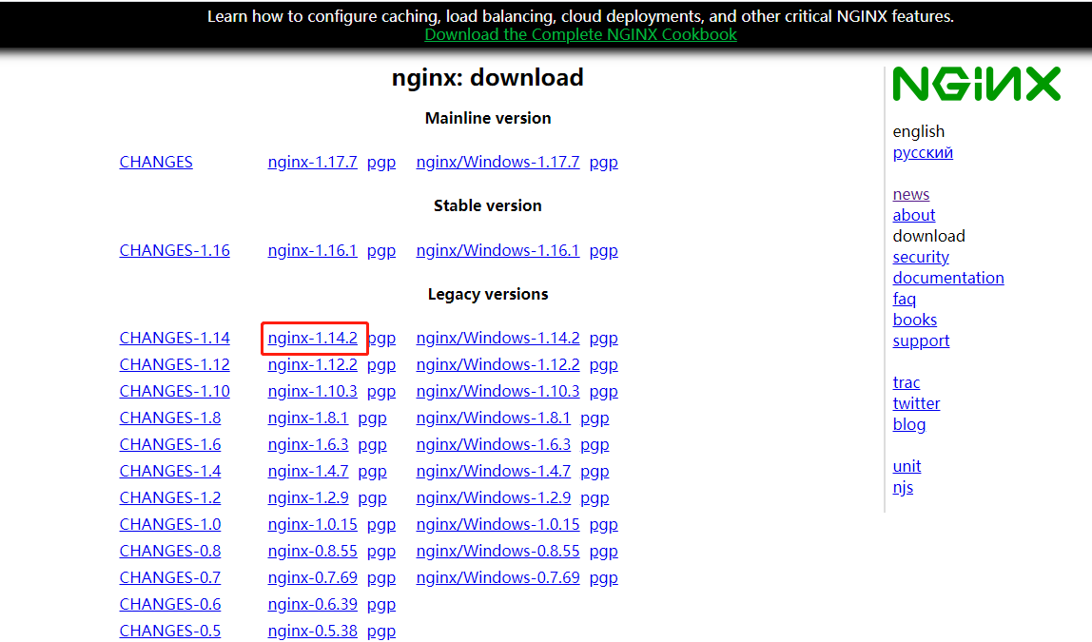Viewport: 1092px width, 642px height.
Task: Download nginx-1.8.1 source
Action: pyautogui.click(x=308, y=418)
